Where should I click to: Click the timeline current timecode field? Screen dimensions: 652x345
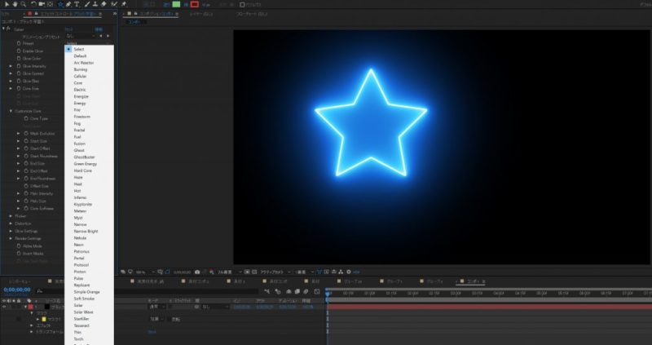[16, 289]
